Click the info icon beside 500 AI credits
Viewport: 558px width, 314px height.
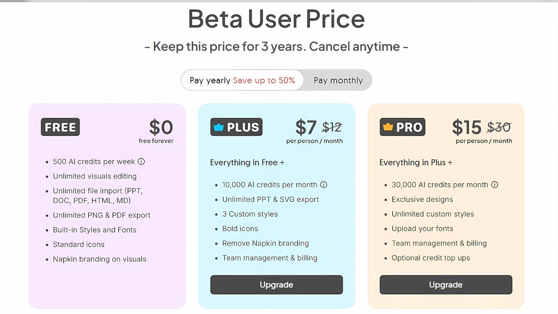[x=141, y=162]
